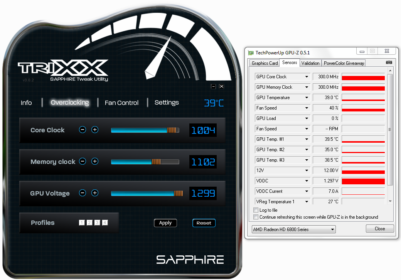The width and height of the screenshot is (401, 280).
Task: Toggle Continue refreshing in background checkbox
Action: click(256, 217)
